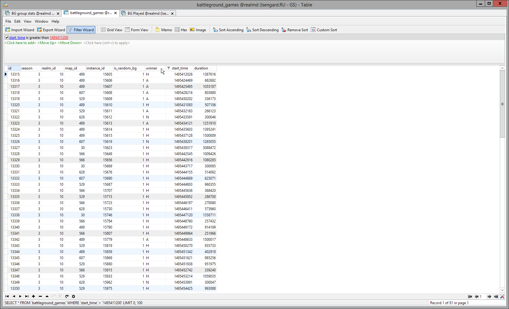The image size is (509, 309).
Task: Select the duration column header
Action: pyautogui.click(x=205, y=68)
